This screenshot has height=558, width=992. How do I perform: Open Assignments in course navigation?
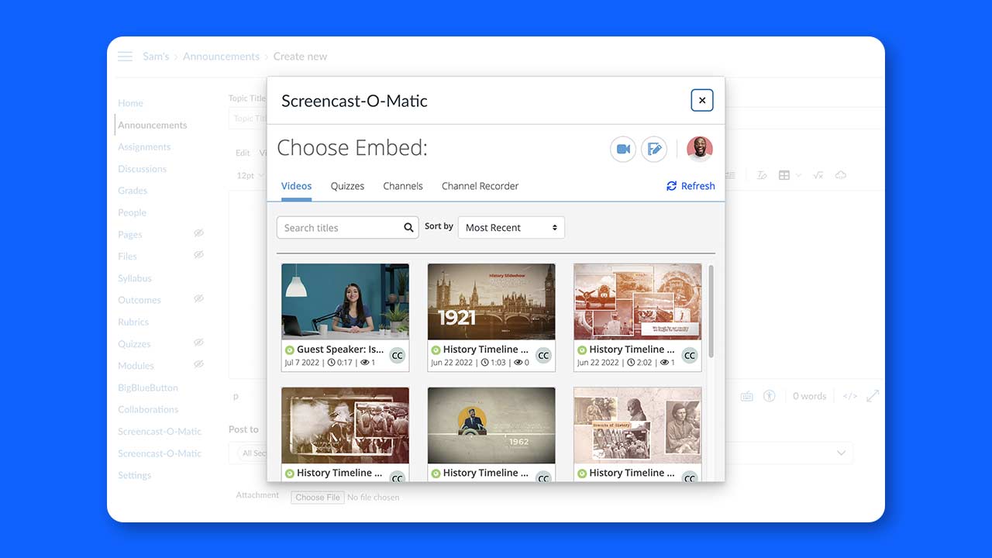(x=144, y=146)
